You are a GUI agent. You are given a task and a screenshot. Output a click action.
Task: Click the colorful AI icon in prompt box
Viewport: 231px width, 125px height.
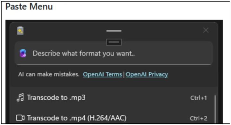(x=23, y=53)
